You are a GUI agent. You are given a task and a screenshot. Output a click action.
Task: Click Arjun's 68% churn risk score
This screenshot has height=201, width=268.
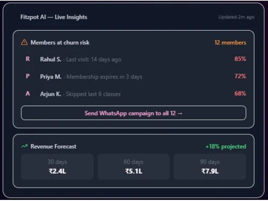pyautogui.click(x=240, y=93)
